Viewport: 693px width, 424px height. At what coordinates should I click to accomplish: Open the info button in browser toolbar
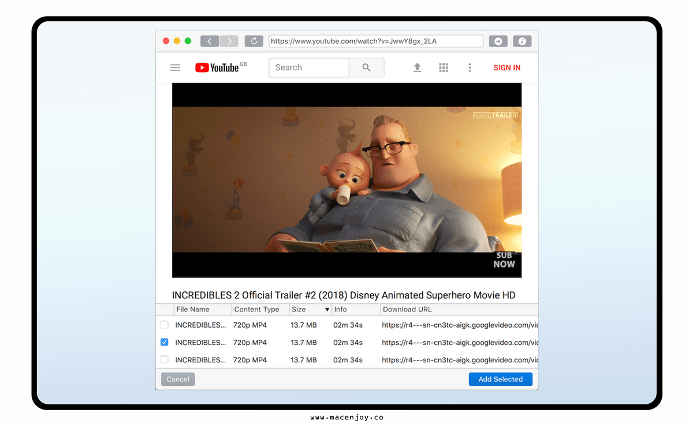(522, 41)
